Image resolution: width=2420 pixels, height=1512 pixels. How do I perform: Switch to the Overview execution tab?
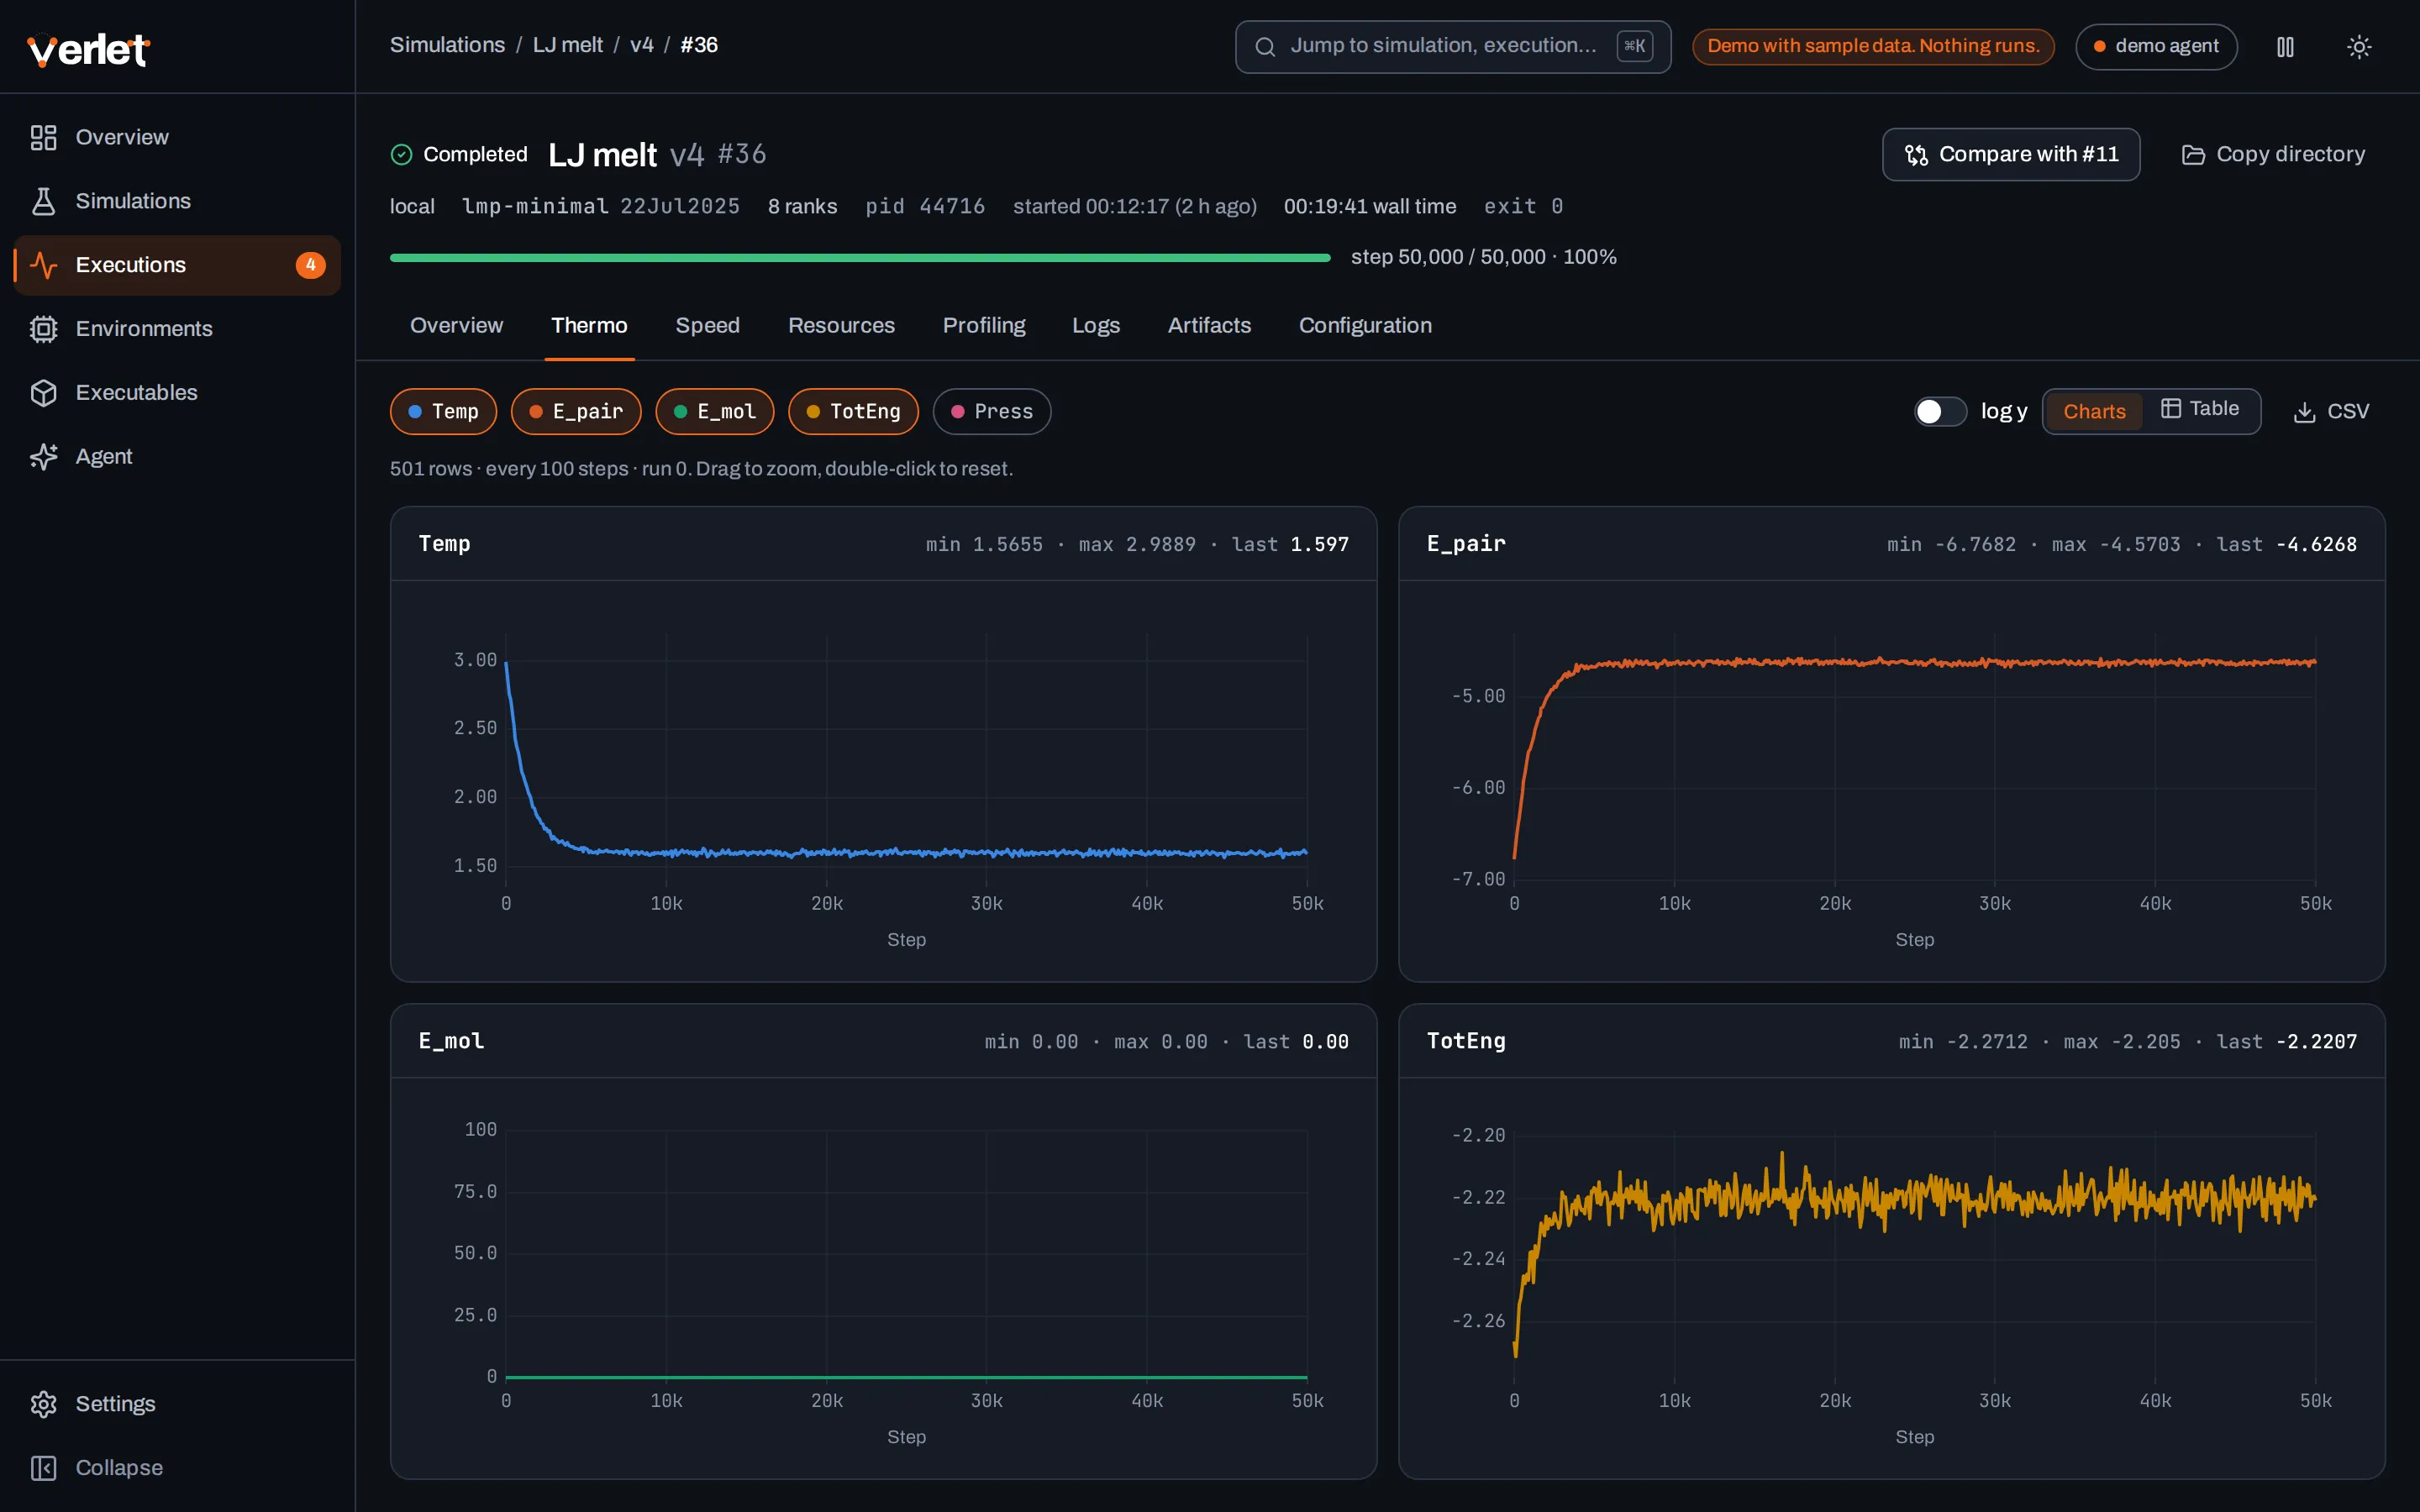click(456, 326)
